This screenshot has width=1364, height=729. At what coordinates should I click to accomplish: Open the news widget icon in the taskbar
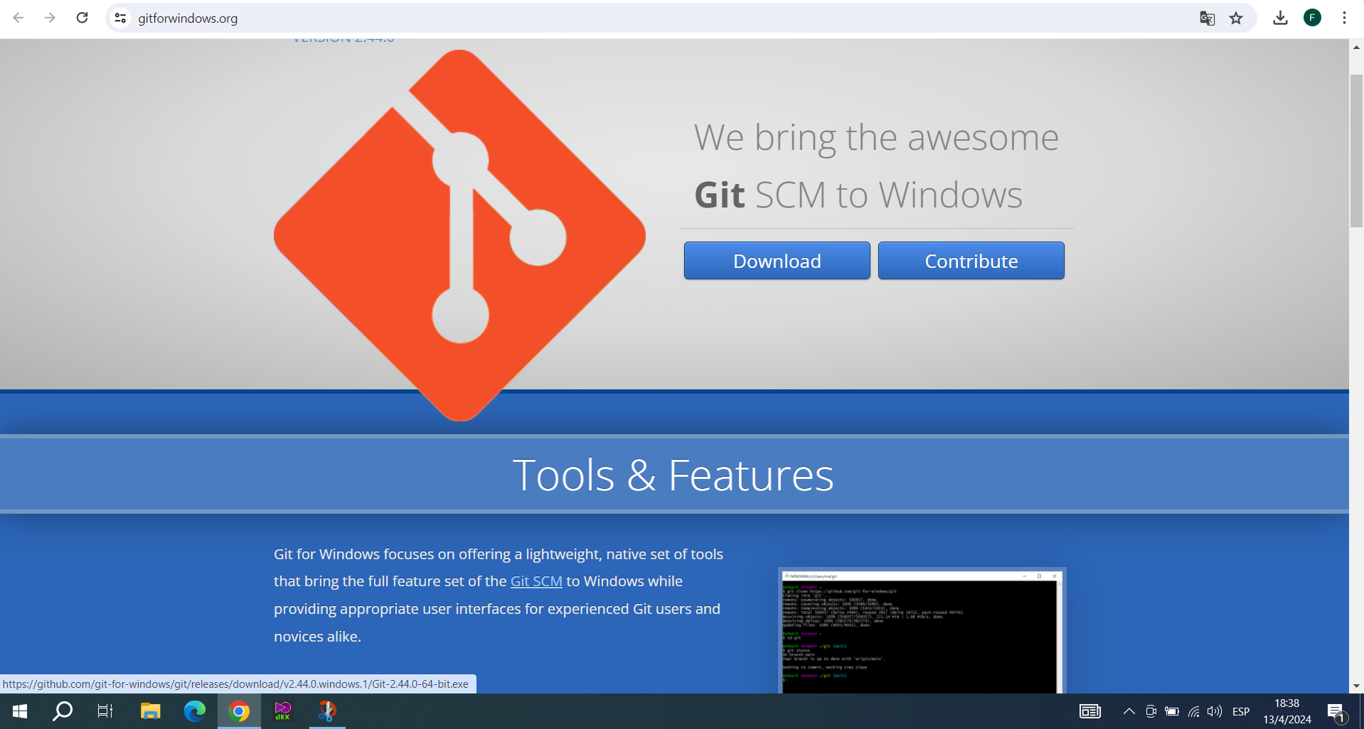coord(1089,711)
